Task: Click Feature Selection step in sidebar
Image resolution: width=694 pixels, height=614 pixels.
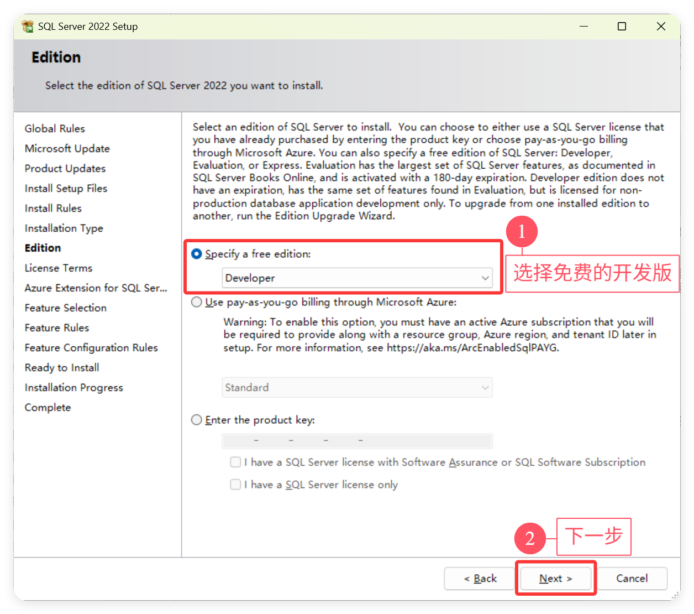Action: point(66,308)
